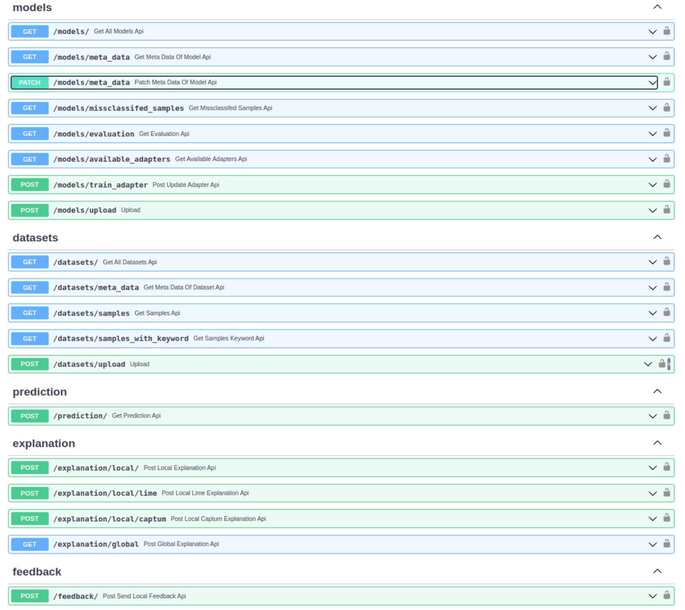Expand GET /models/ endpoint chevron
685x610 pixels.
652,32
